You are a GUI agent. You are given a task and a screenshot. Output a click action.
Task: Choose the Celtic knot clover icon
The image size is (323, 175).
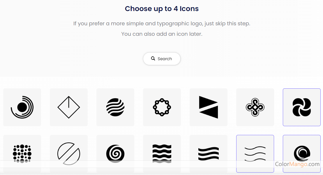coord(255,107)
